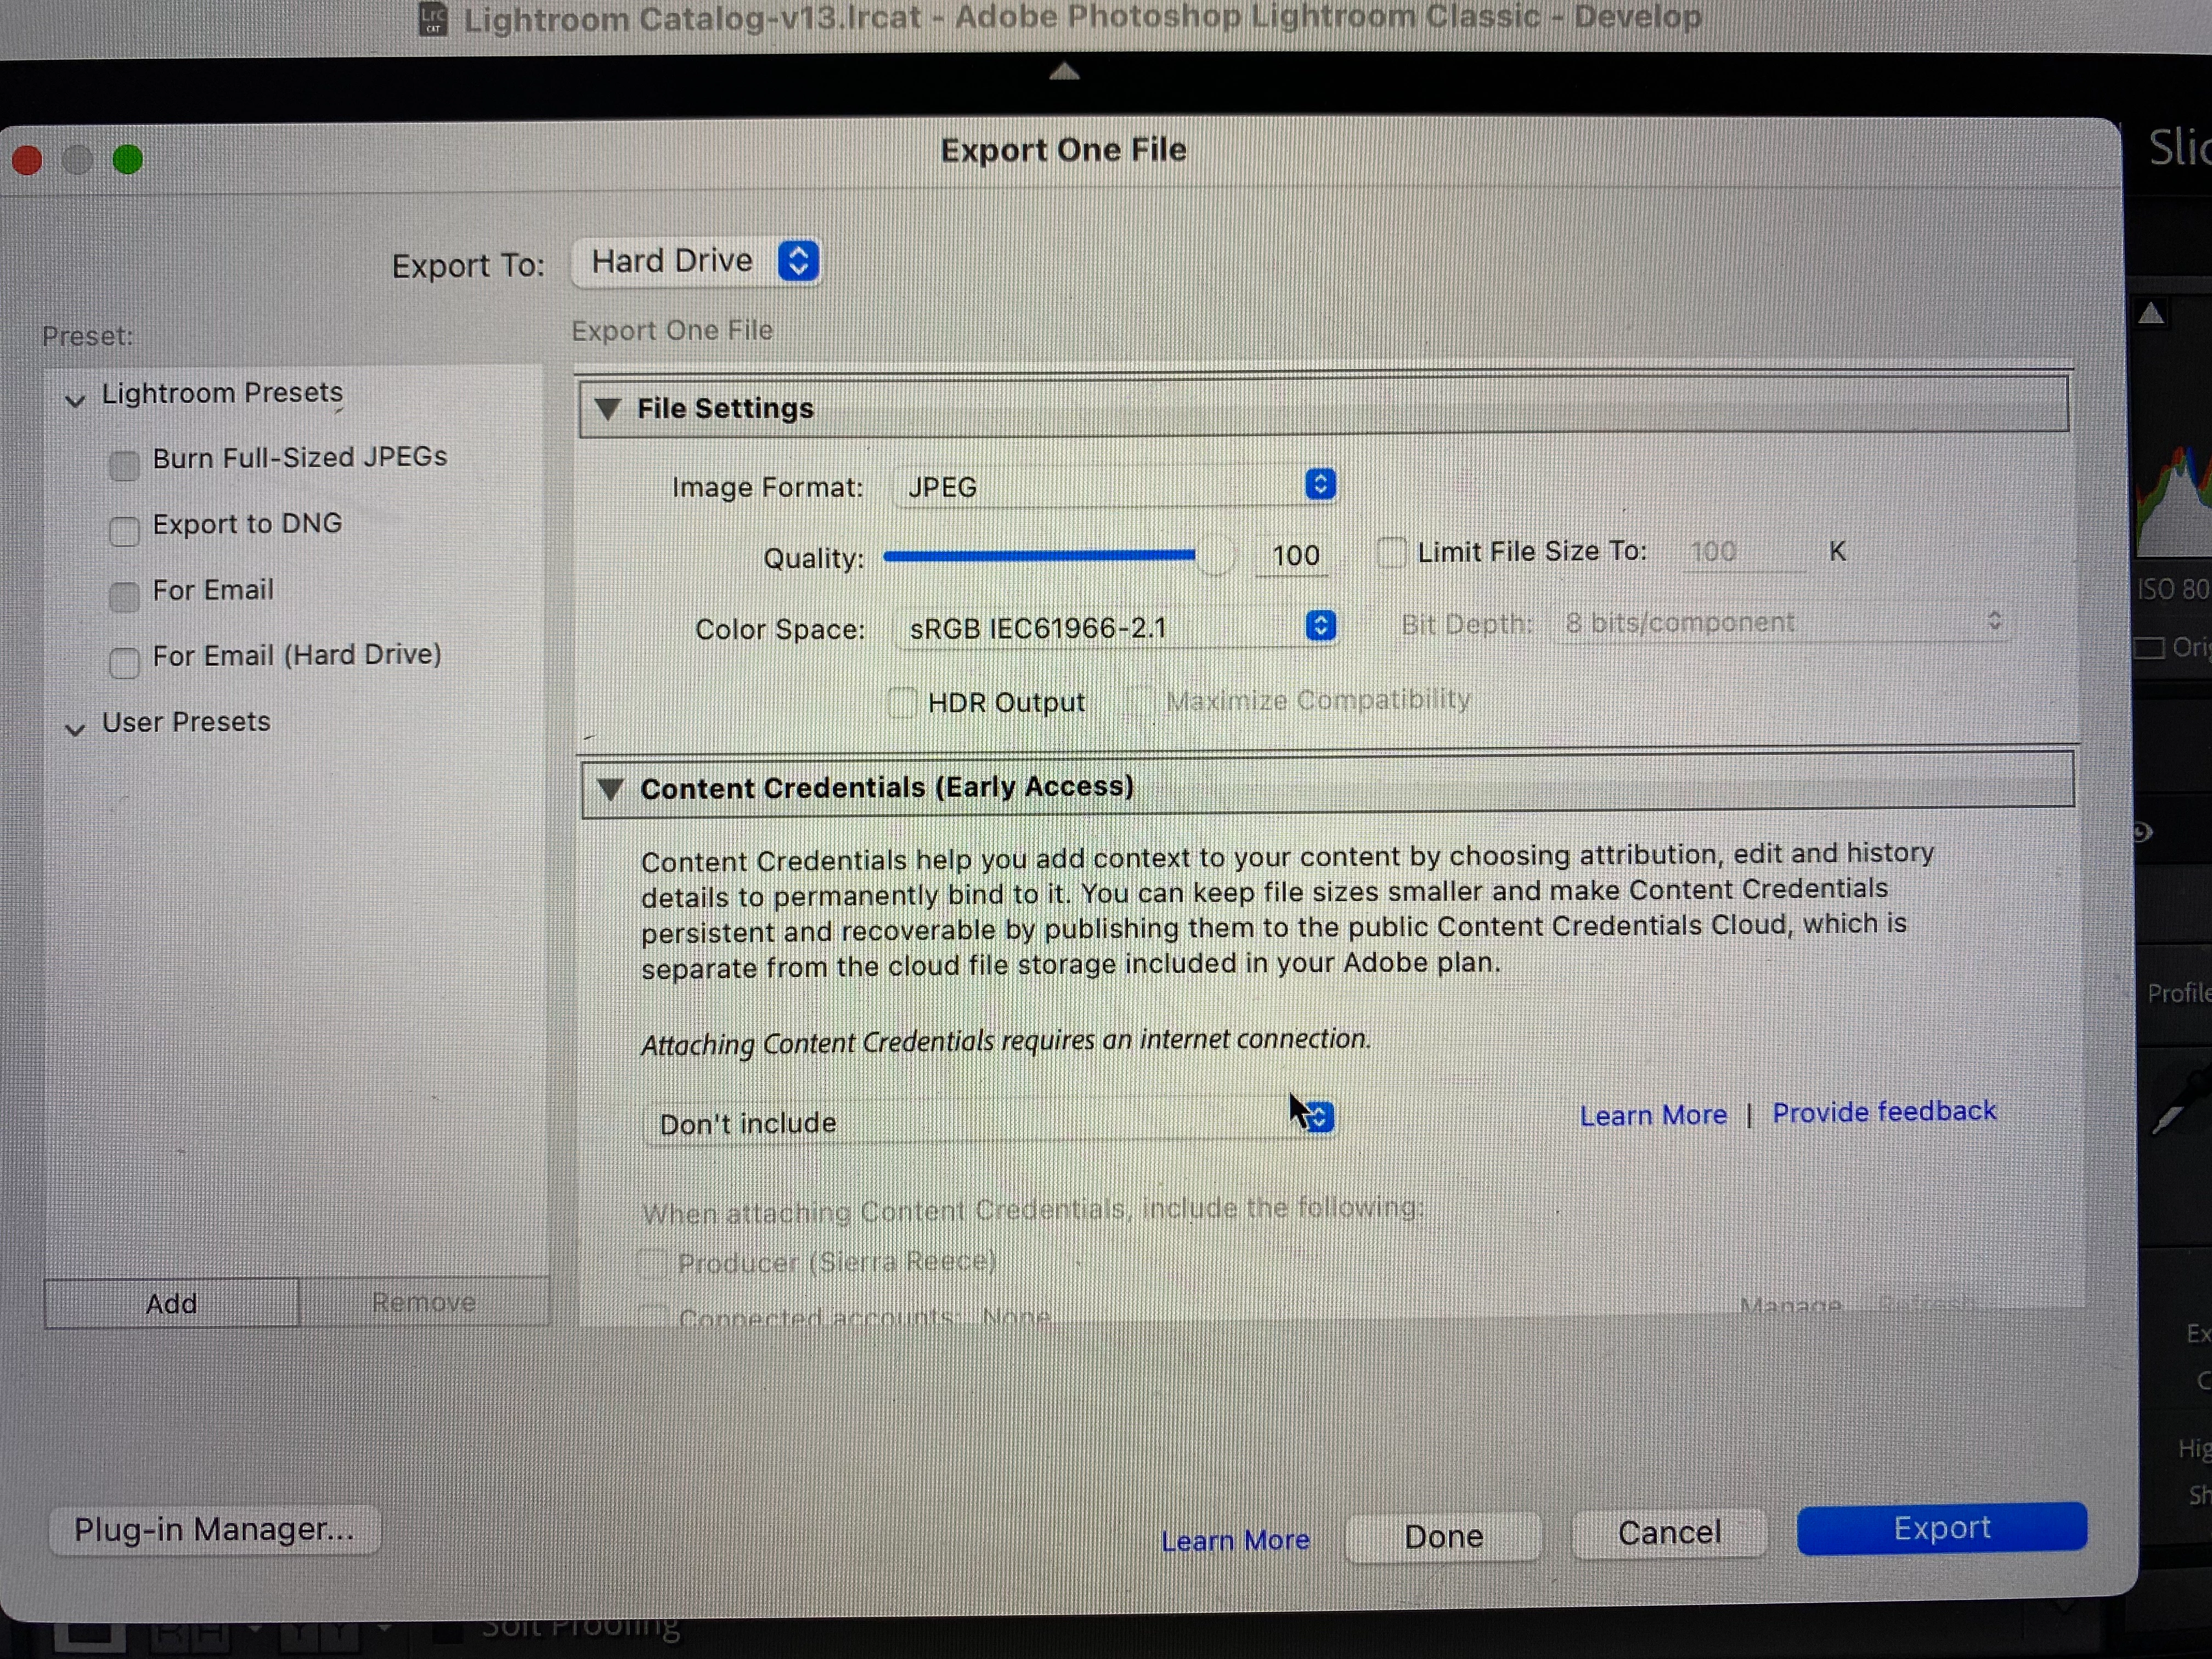This screenshot has width=2212, height=1659.
Task: Collapse Content Credentials section triangle
Action: [610, 788]
